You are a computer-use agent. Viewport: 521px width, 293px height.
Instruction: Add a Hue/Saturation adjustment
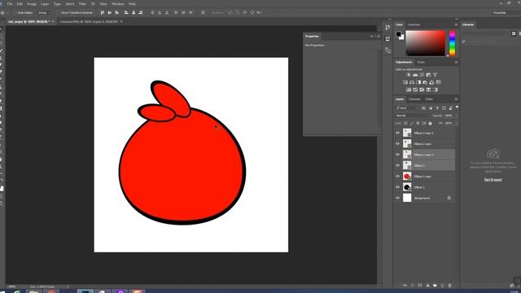tap(405, 82)
